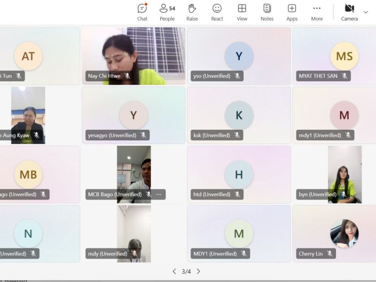
Task: Open the Apps menu
Action: point(292,13)
